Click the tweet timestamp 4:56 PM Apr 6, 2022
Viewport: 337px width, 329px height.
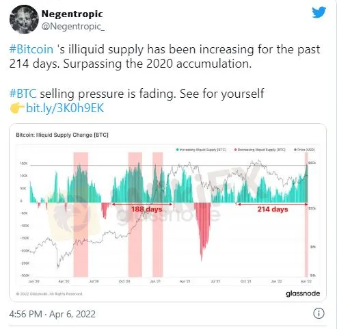pyautogui.click(x=52, y=314)
